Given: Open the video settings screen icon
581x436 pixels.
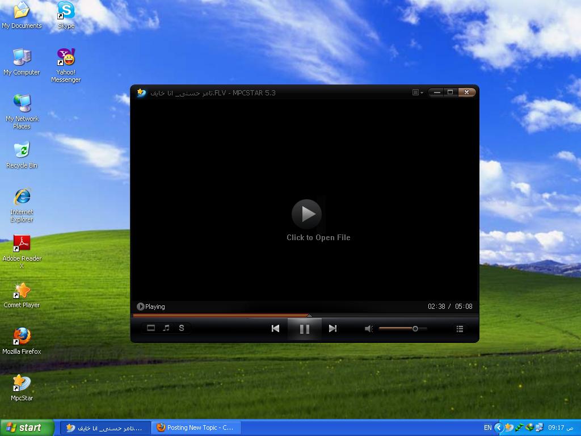Looking at the screenshot, I should coord(151,328).
